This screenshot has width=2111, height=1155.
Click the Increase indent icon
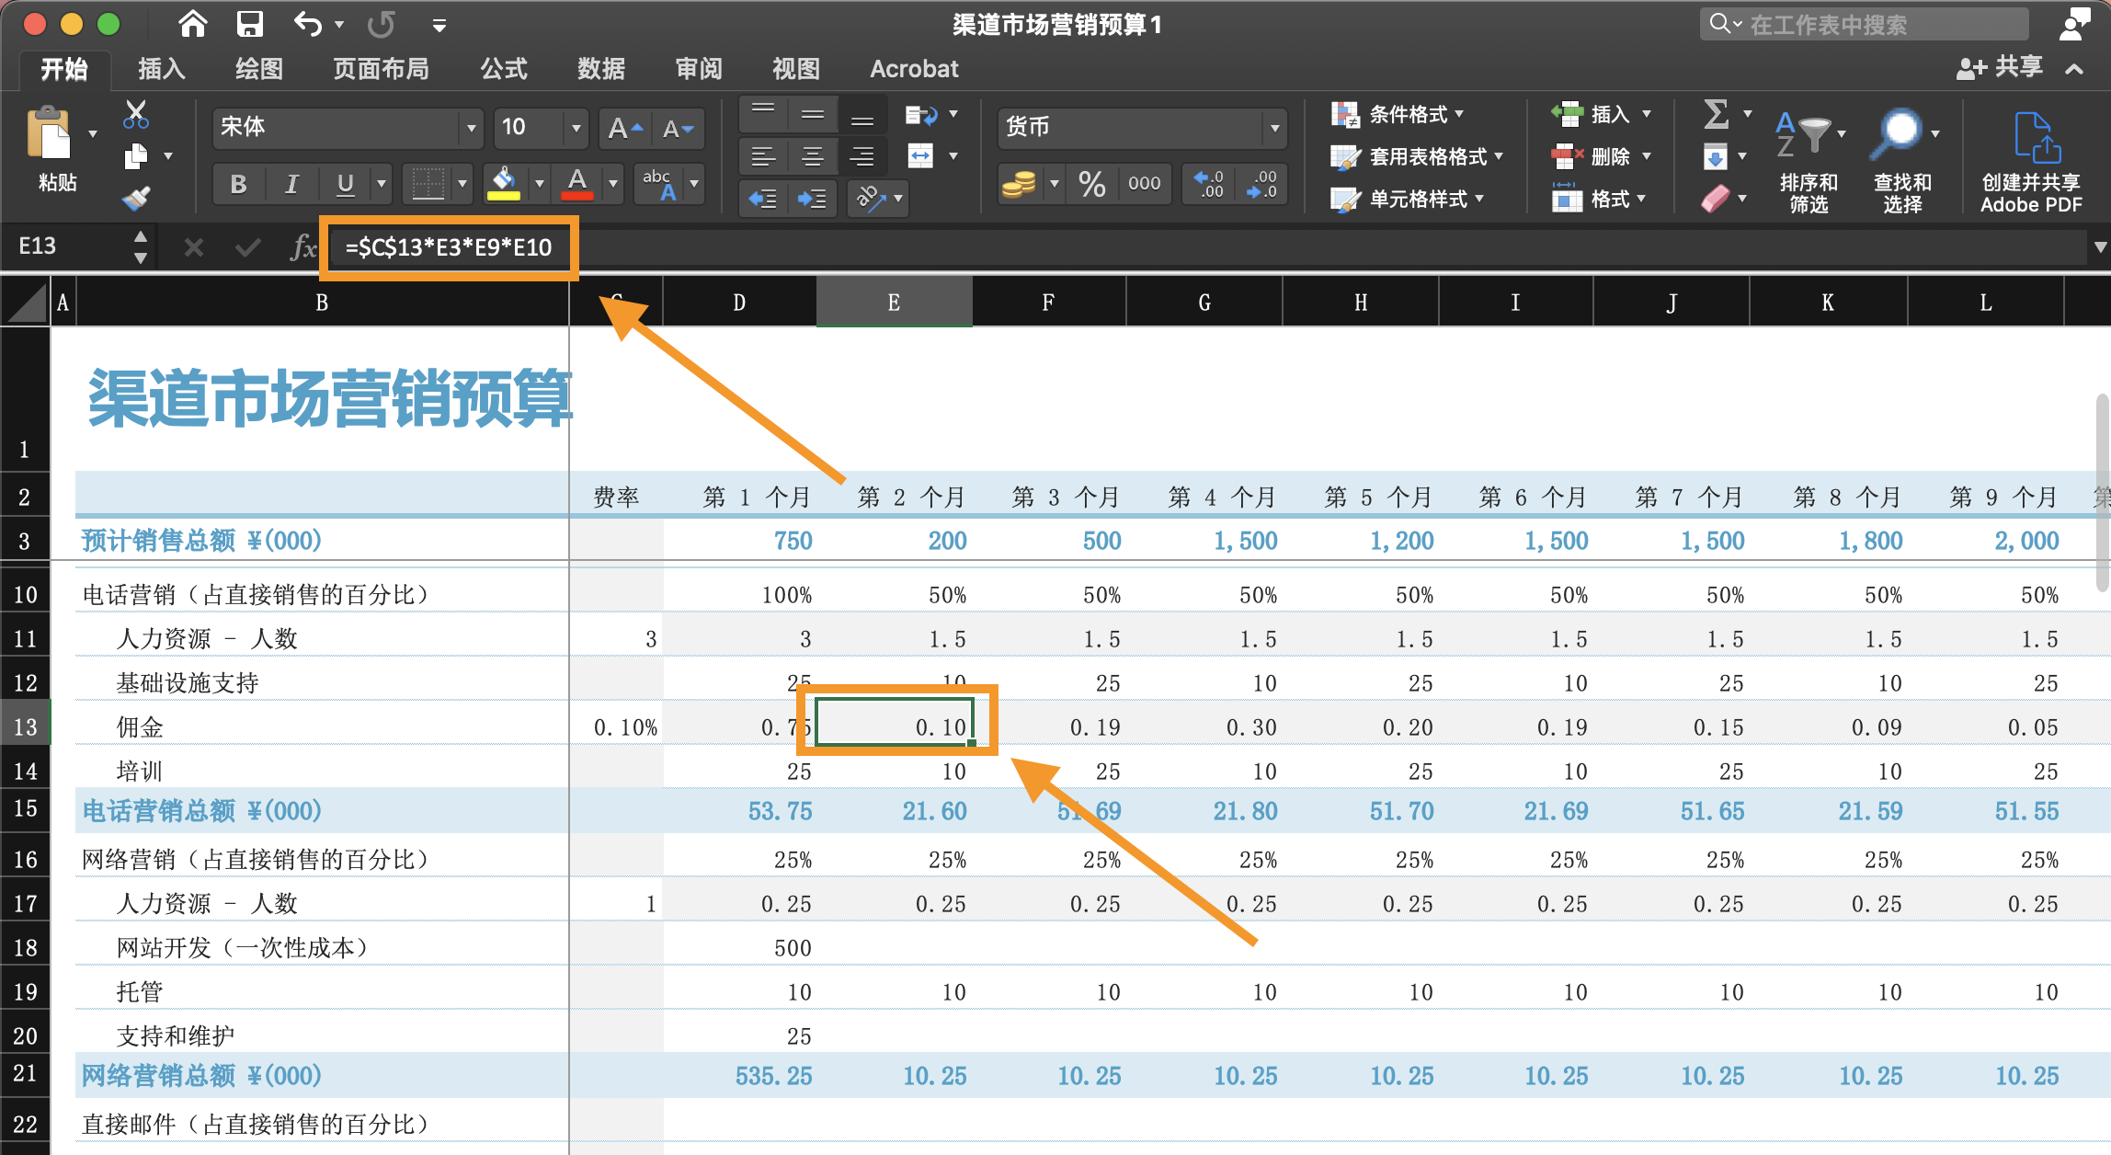click(x=811, y=198)
